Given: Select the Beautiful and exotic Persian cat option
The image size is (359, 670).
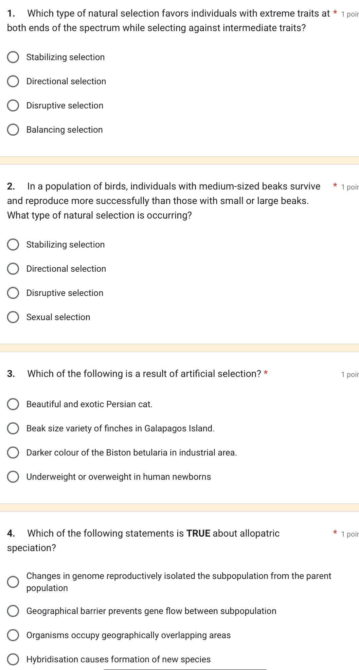Looking at the screenshot, I should (13, 404).
